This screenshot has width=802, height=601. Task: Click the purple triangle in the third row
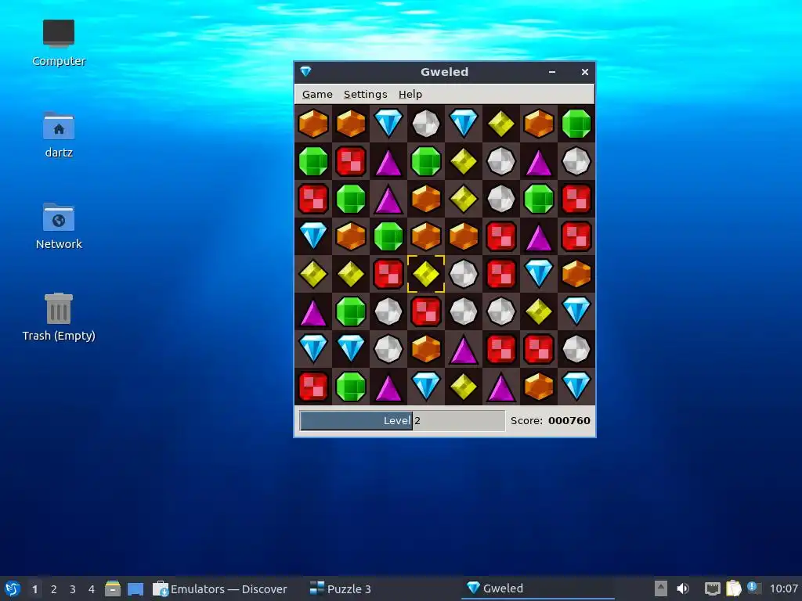[x=388, y=199]
